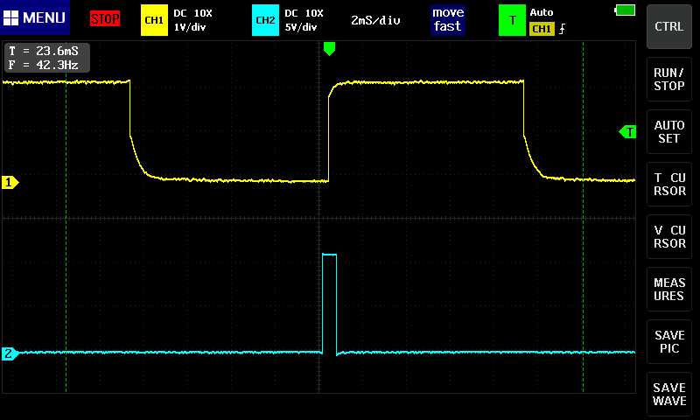Select the cyan CH2 channel badge
The image size is (700, 420).
tap(265, 19)
